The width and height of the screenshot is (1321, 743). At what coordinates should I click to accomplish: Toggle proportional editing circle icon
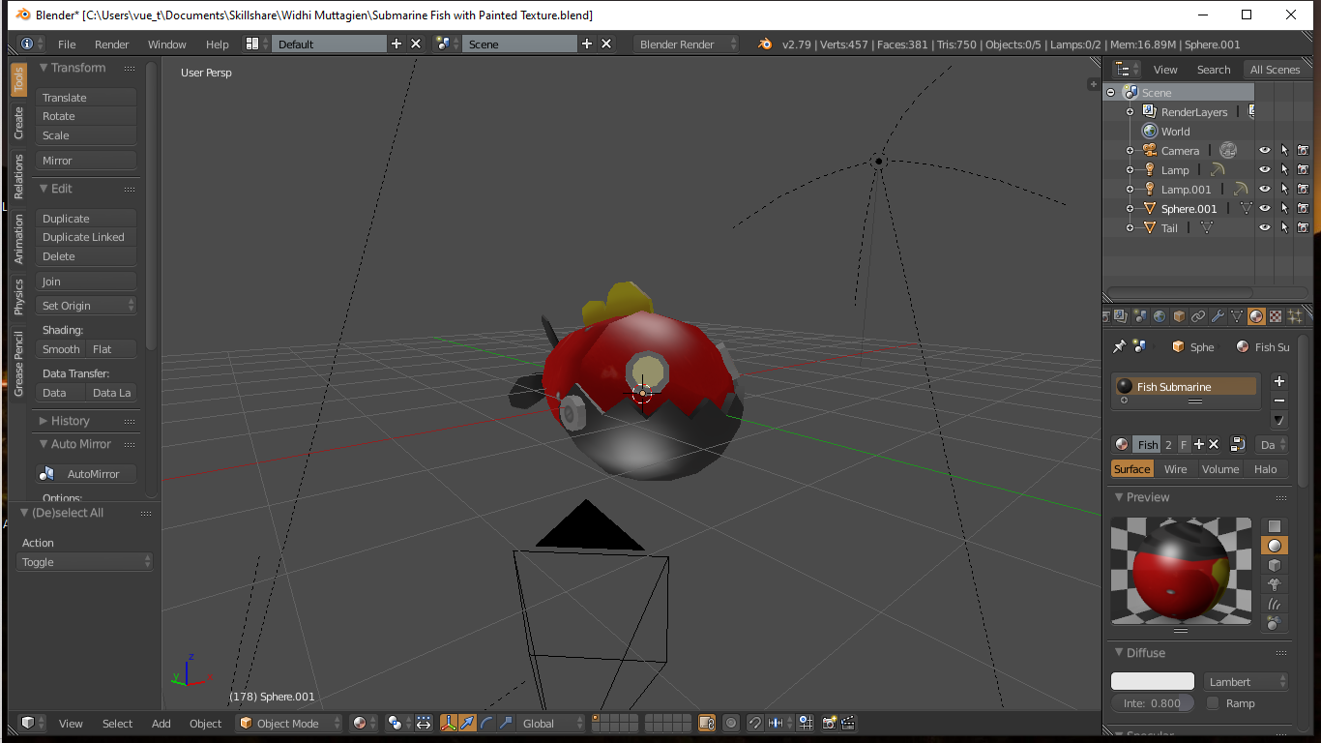coord(731,723)
